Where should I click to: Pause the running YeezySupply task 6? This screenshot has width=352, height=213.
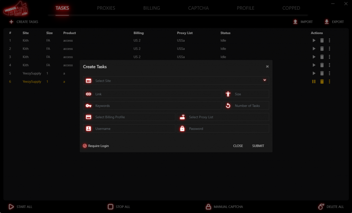[314, 82]
